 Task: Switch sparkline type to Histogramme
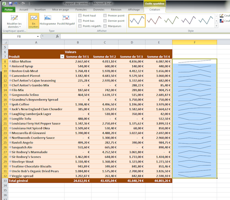[48, 21]
